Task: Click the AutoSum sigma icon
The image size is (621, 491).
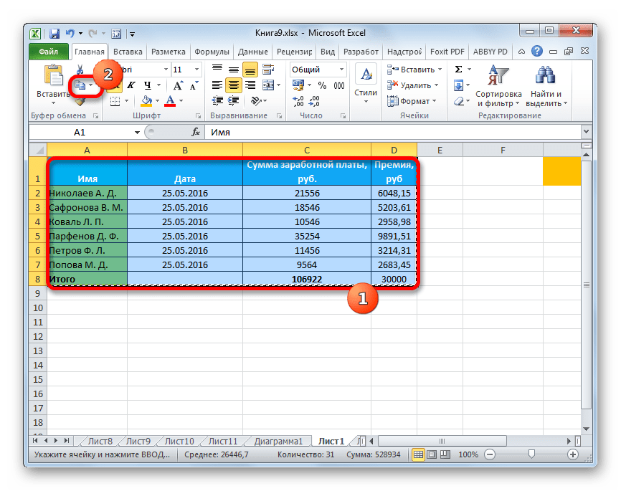Action: coord(459,70)
